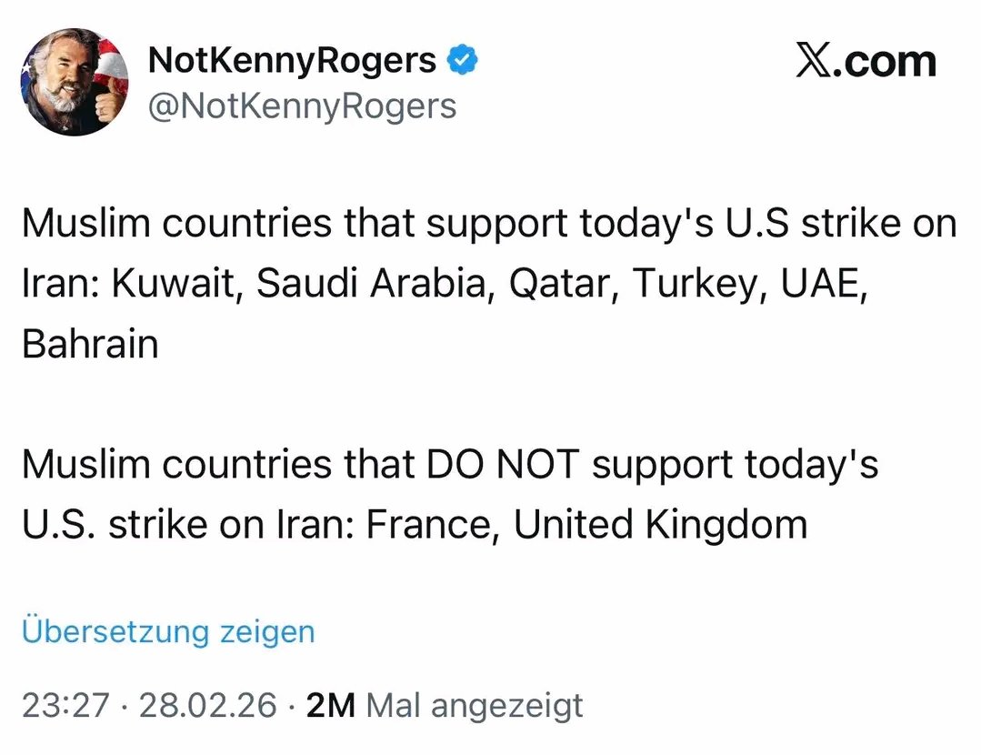Click the word "Kuwait" in the tweet
This screenshot has height=755, width=981.
click(176, 284)
